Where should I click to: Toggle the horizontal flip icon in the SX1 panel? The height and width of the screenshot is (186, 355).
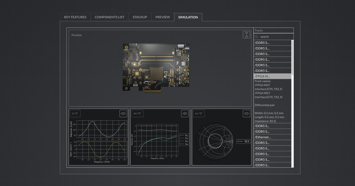click(185, 113)
